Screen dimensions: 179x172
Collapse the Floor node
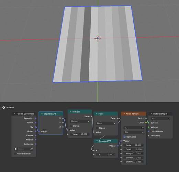click(97, 114)
